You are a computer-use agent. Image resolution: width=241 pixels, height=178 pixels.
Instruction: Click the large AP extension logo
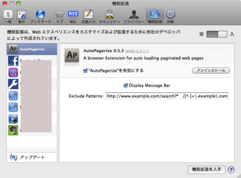coord(72,55)
